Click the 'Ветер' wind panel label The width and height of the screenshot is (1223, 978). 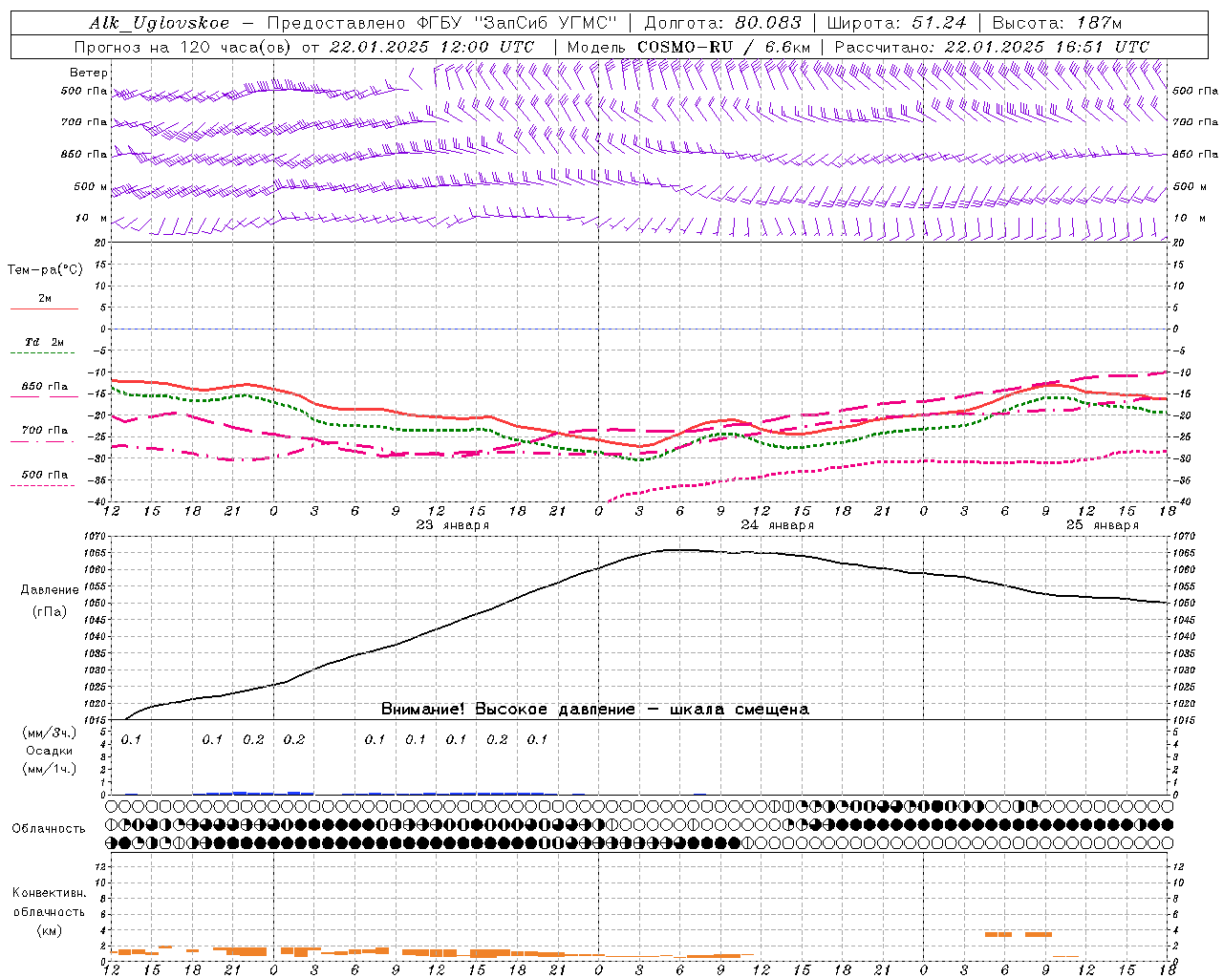(x=89, y=73)
